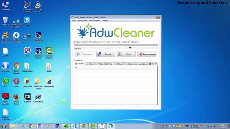Open the Инструменты menu

coord(94,21)
